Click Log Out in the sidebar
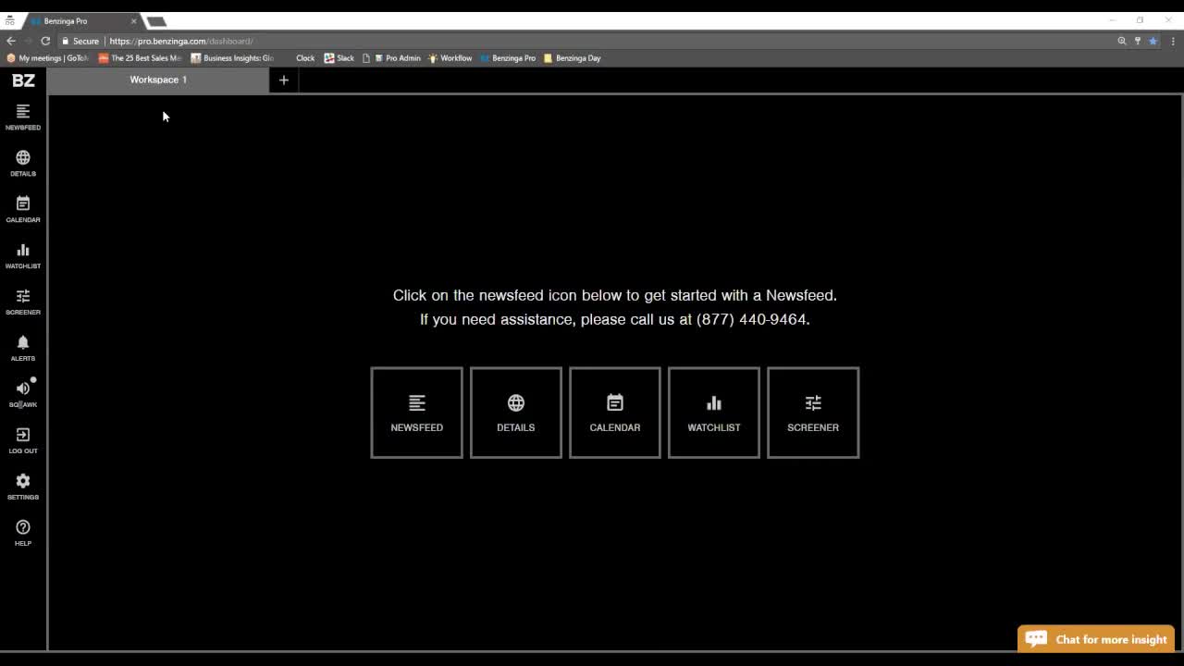The width and height of the screenshot is (1184, 666). point(23,441)
